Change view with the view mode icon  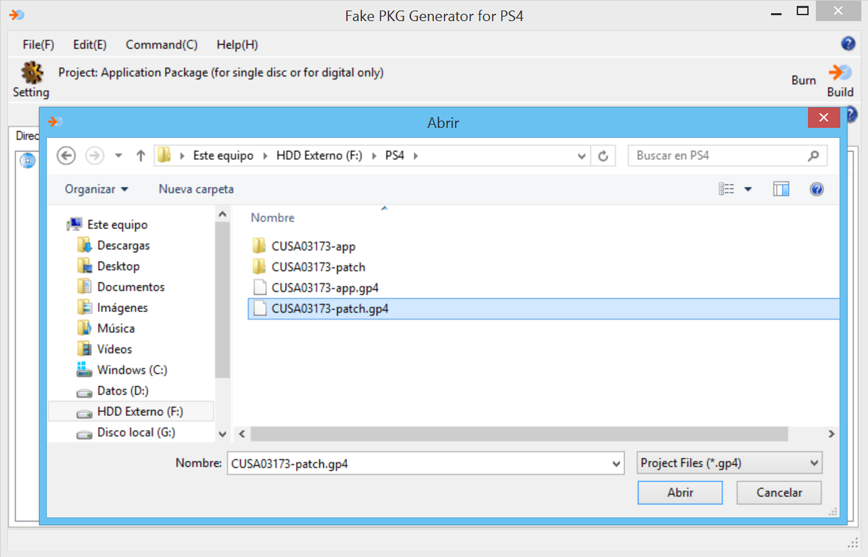pos(727,189)
